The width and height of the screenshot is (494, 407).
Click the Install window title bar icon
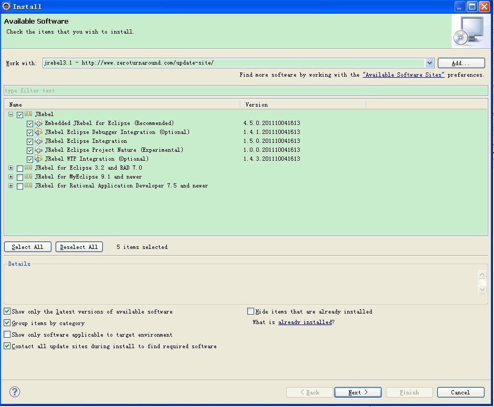pos(6,6)
